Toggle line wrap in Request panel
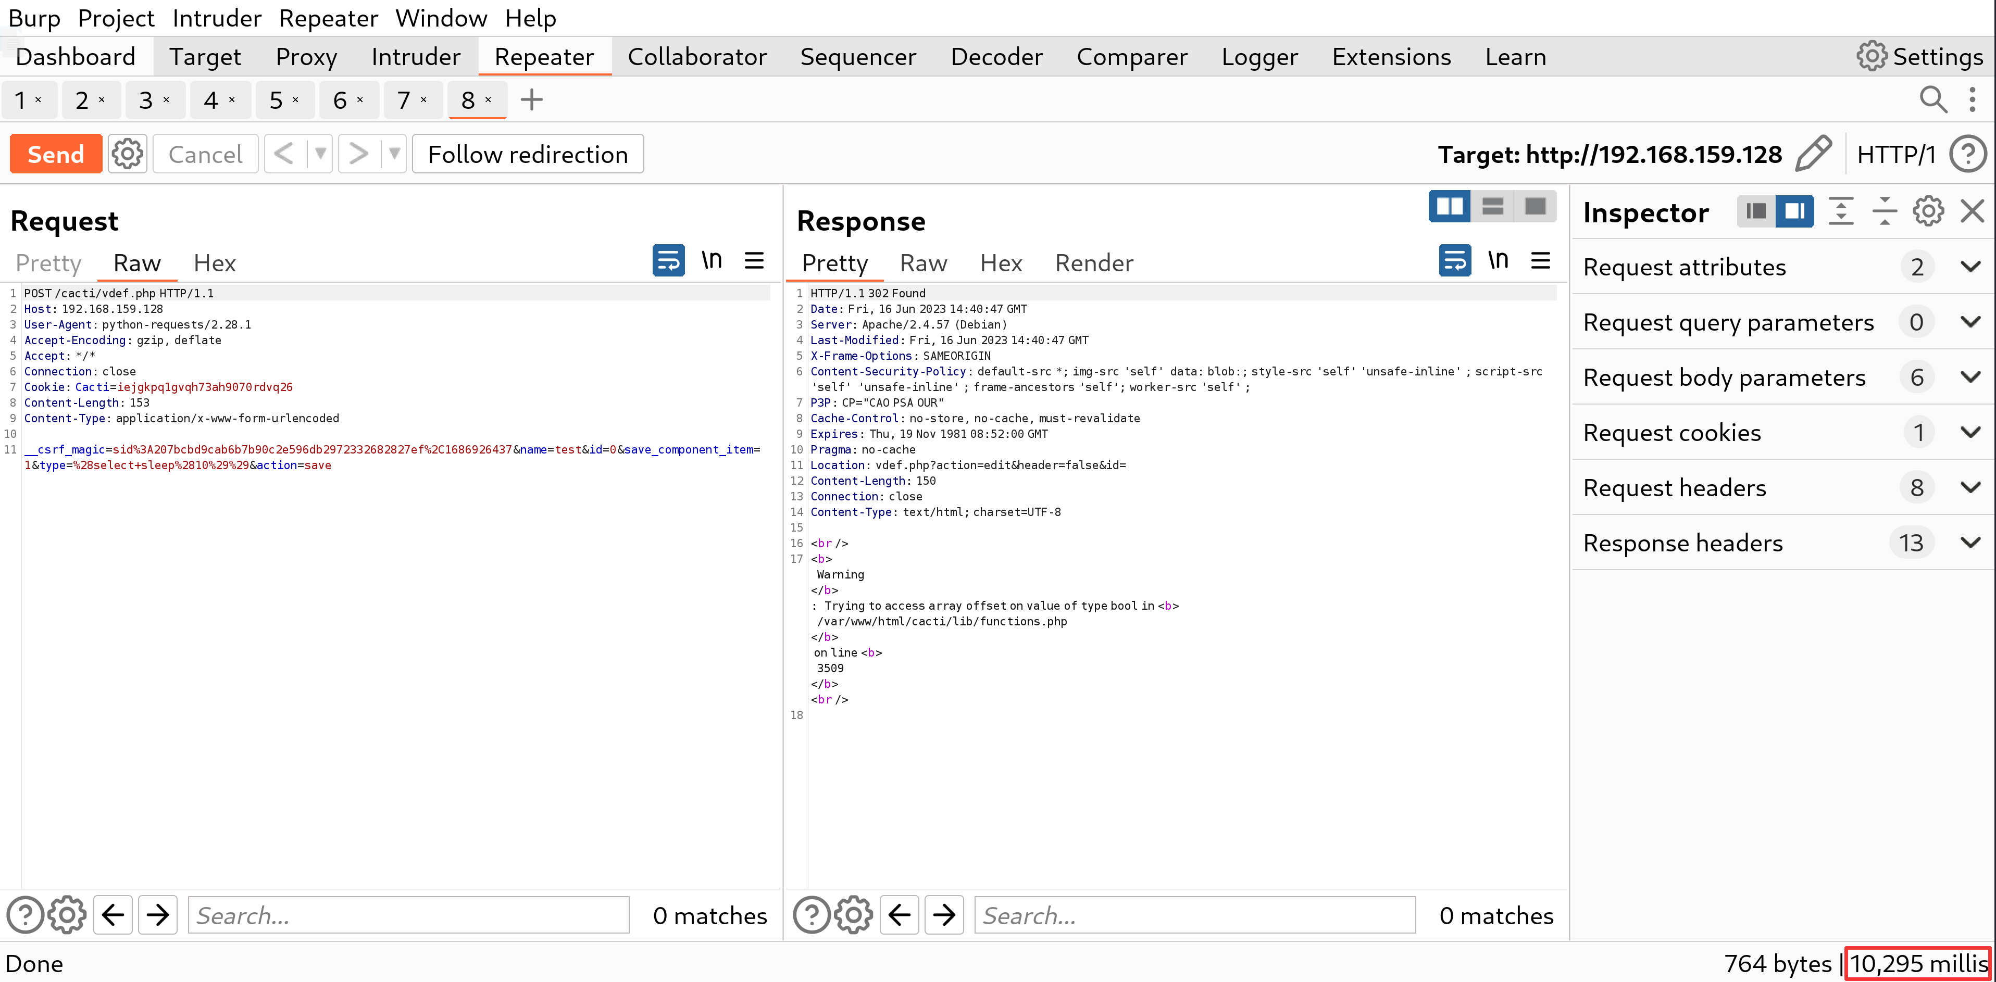The height and width of the screenshot is (982, 1996). [x=668, y=261]
